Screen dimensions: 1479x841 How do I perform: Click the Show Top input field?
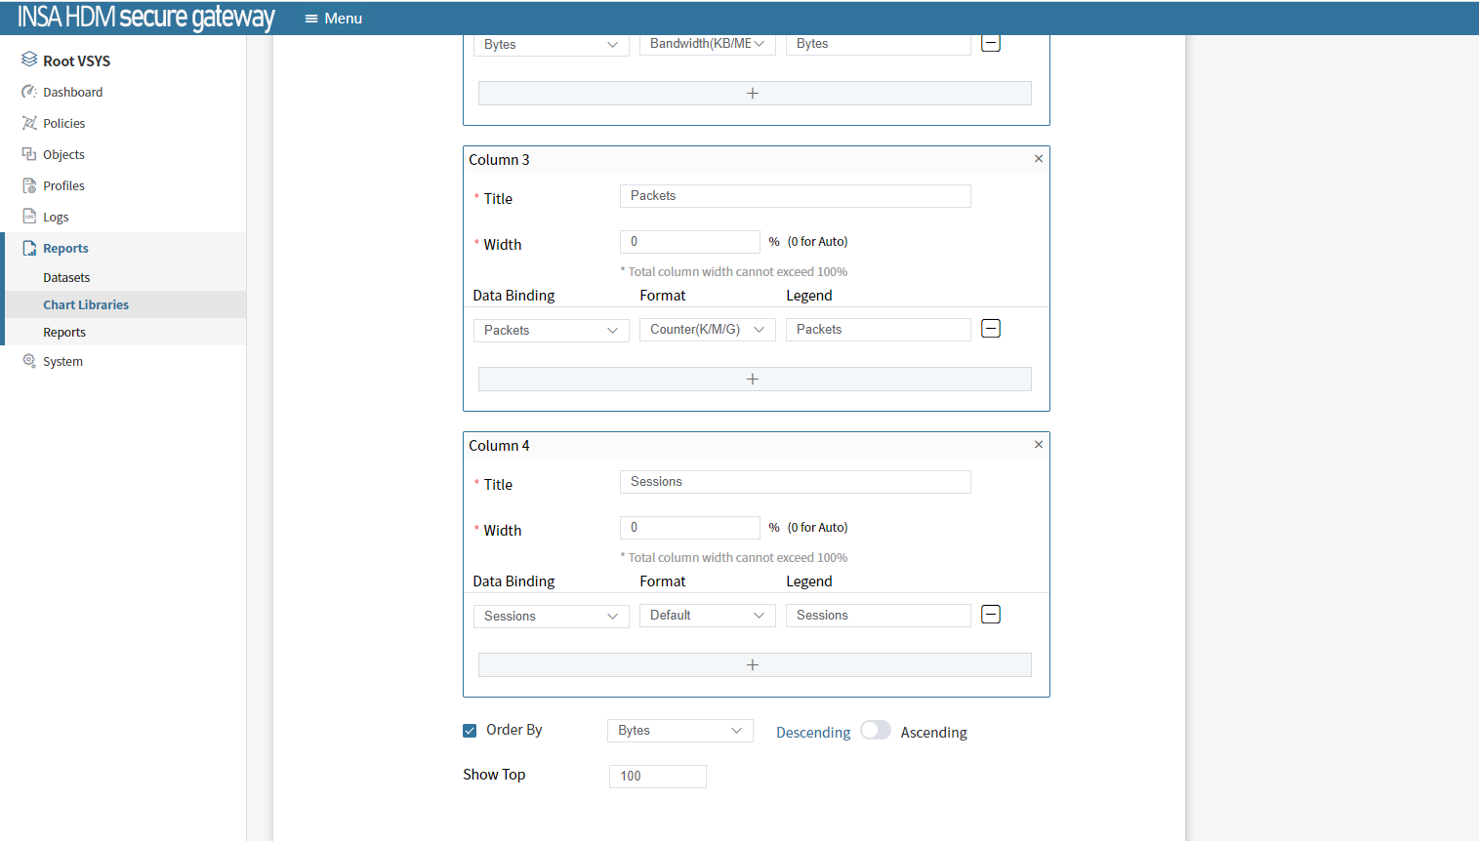[x=657, y=777]
